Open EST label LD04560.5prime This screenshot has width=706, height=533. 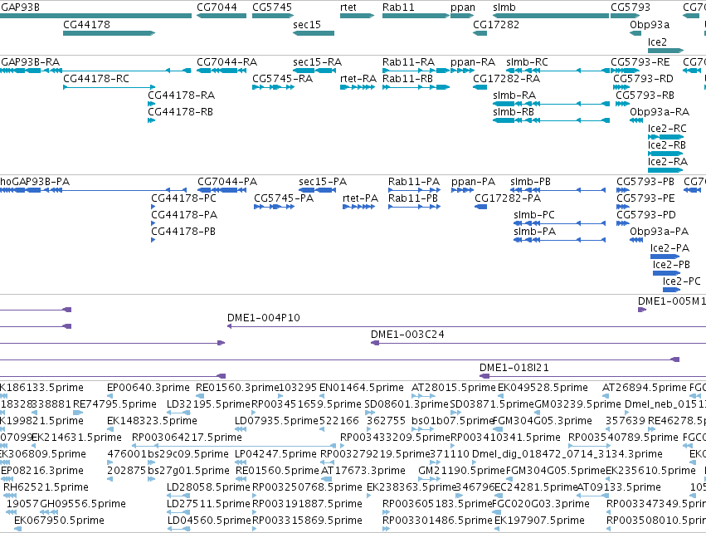pyautogui.click(x=209, y=521)
